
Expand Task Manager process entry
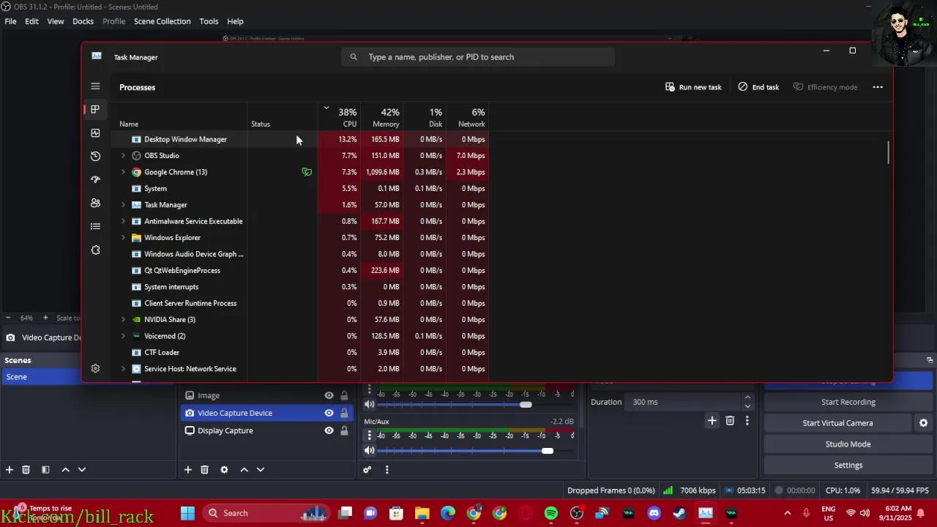click(123, 205)
